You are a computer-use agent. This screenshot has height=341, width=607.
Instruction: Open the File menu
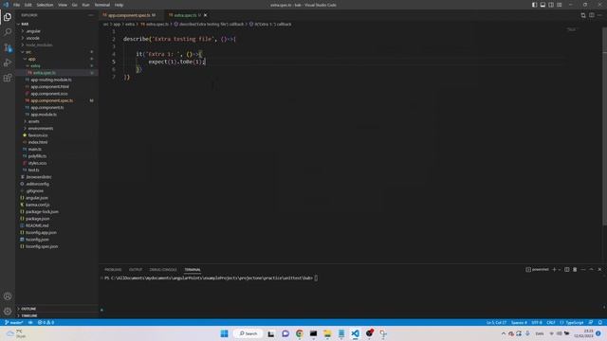point(16,5)
